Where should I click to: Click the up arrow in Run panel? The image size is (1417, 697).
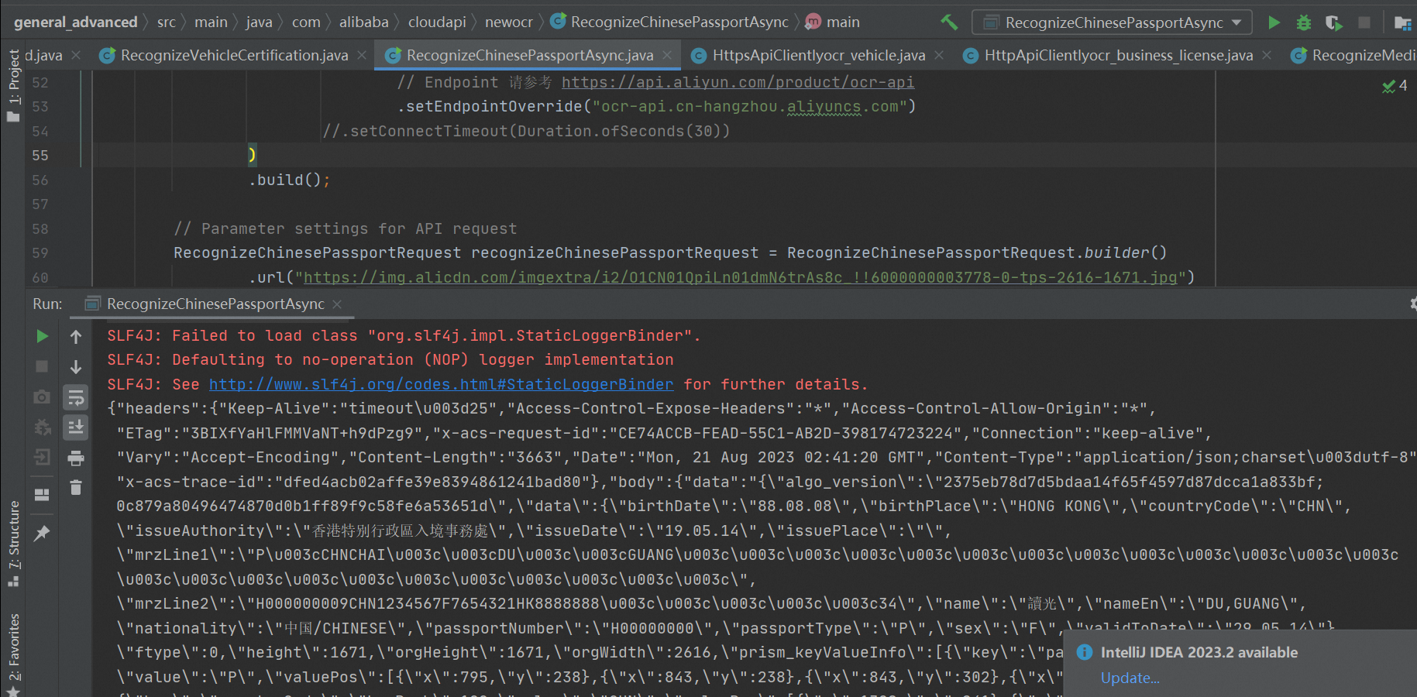(76, 337)
